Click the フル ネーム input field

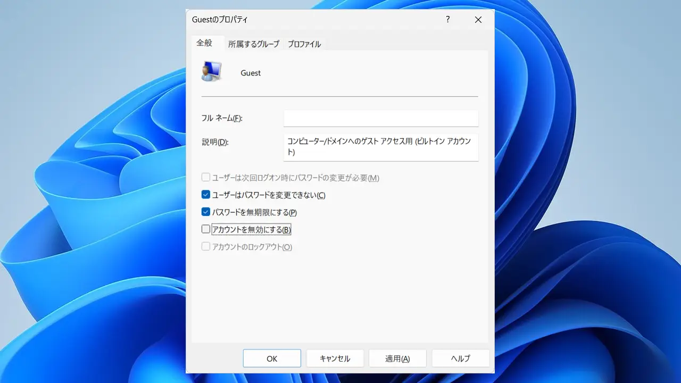pyautogui.click(x=381, y=118)
